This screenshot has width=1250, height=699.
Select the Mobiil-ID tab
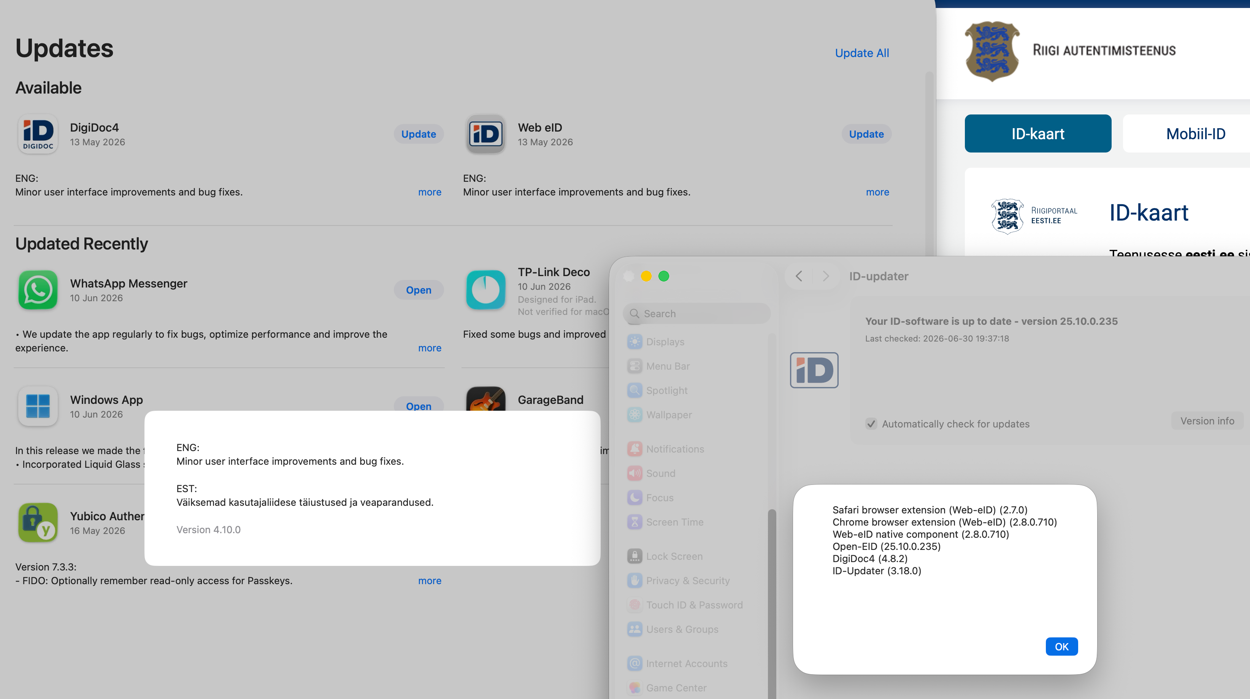(x=1196, y=133)
